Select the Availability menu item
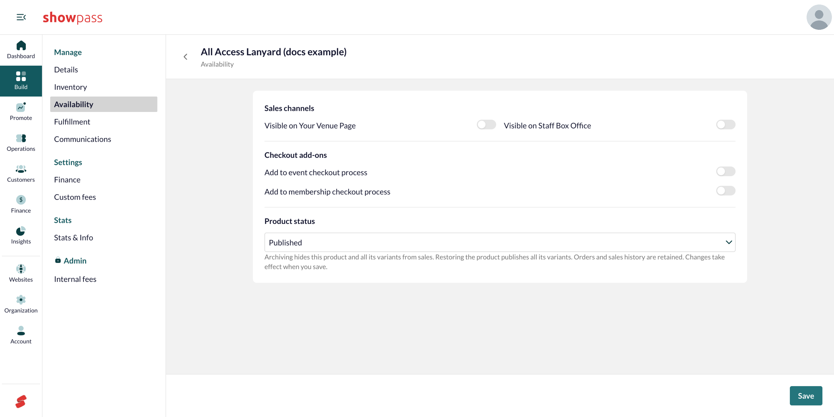 tap(104, 104)
